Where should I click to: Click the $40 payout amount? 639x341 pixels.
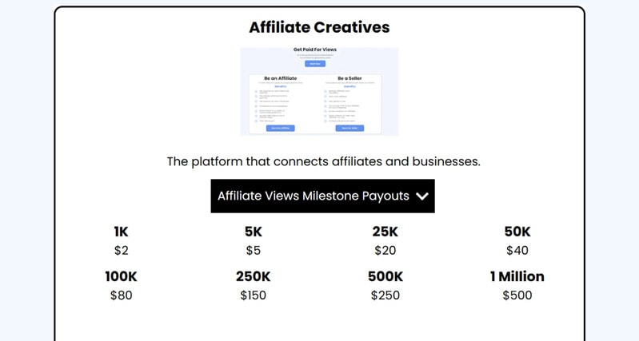517,250
